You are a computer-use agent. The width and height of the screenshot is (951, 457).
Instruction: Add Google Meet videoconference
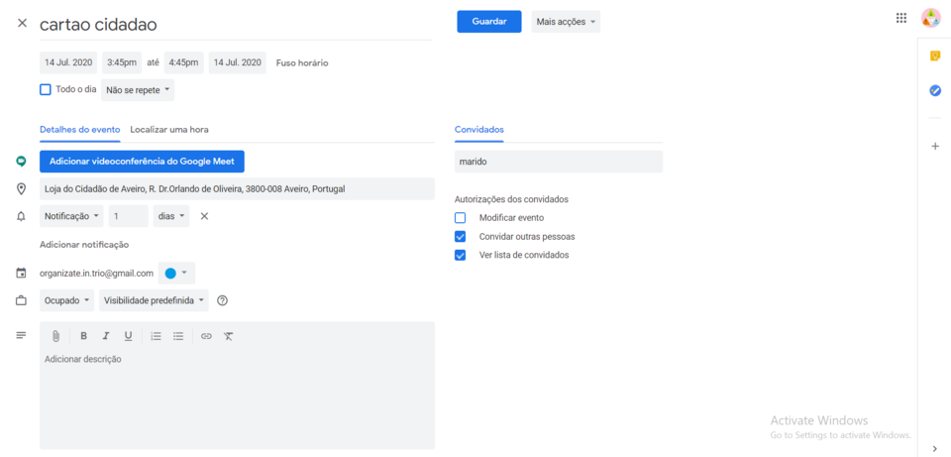[x=142, y=161]
